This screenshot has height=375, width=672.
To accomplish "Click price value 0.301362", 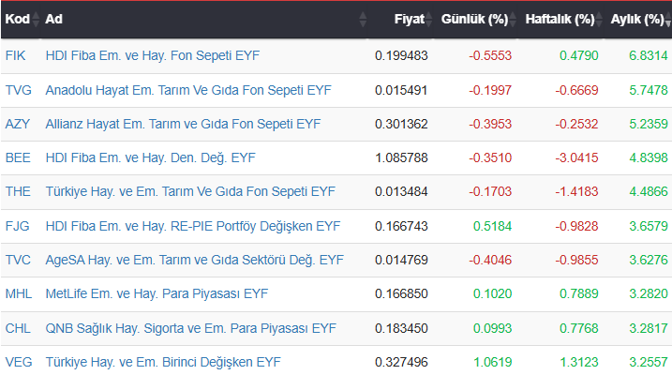I will pyautogui.click(x=401, y=125).
